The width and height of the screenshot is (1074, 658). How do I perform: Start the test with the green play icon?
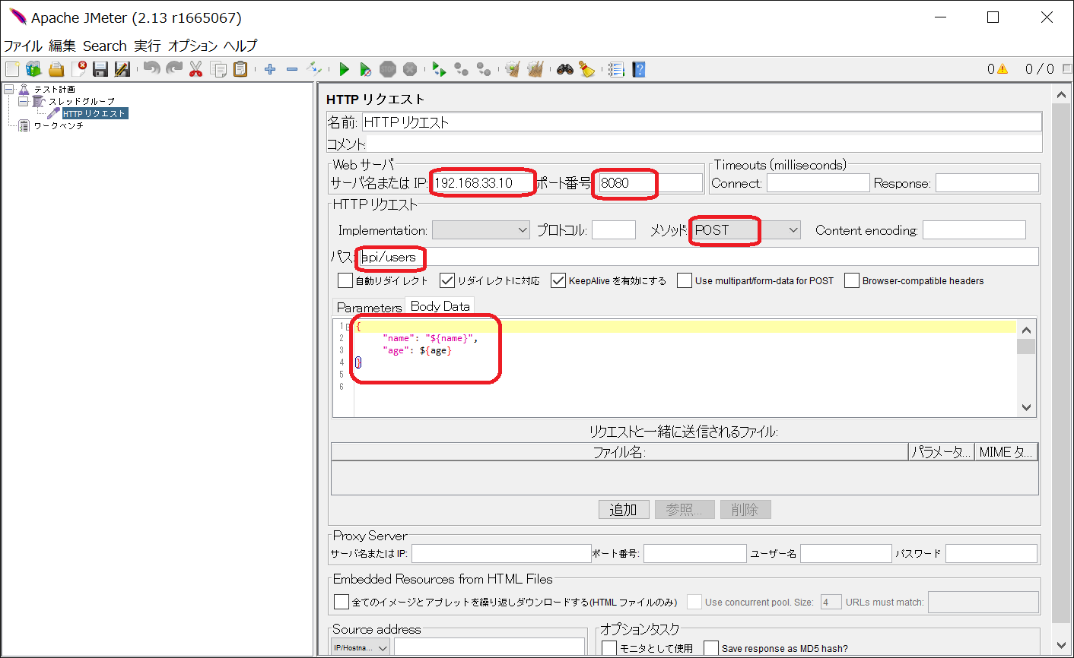[x=344, y=69]
